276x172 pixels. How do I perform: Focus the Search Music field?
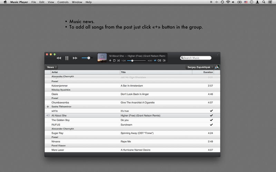tap(196, 58)
